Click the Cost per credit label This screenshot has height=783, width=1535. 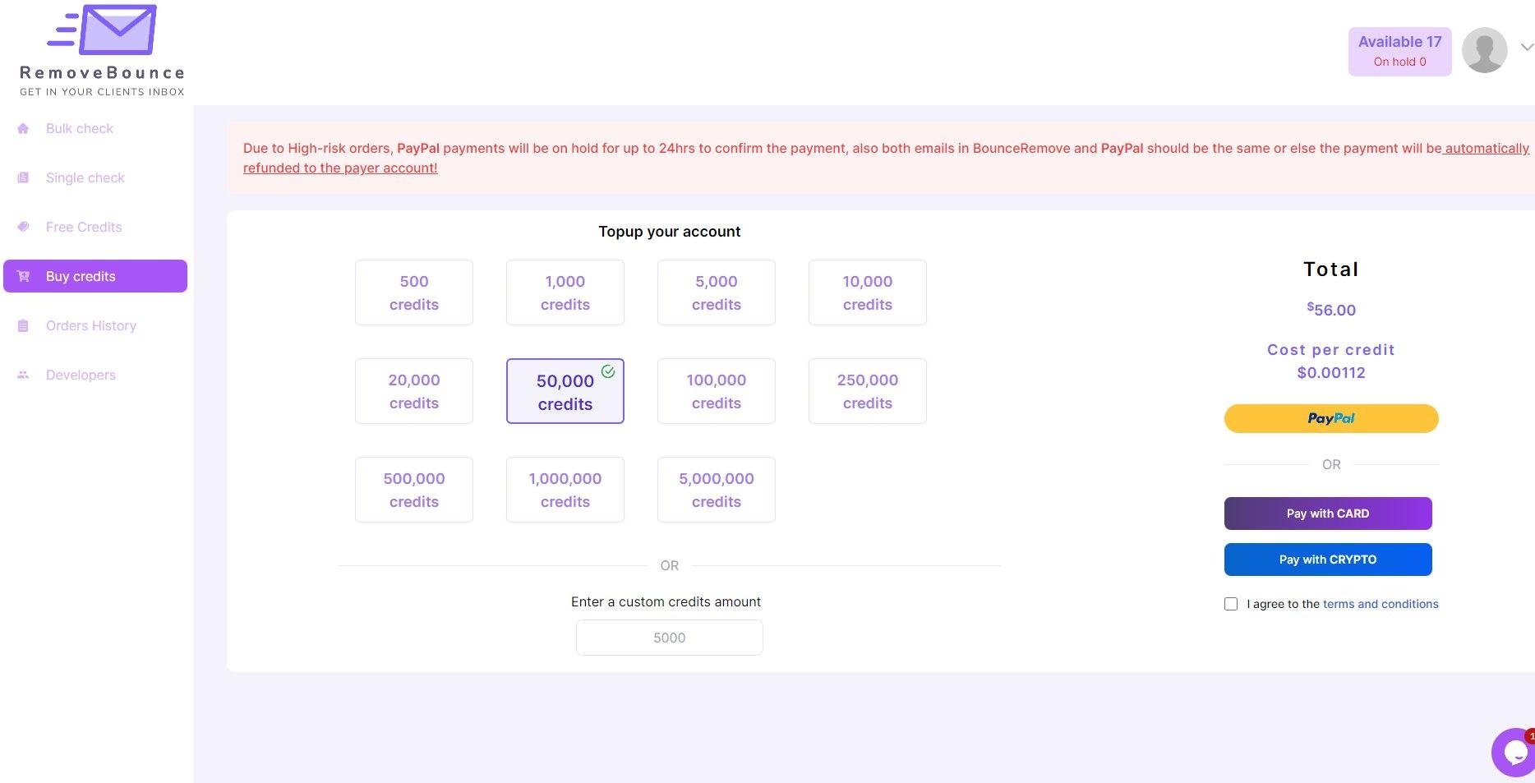coord(1331,350)
